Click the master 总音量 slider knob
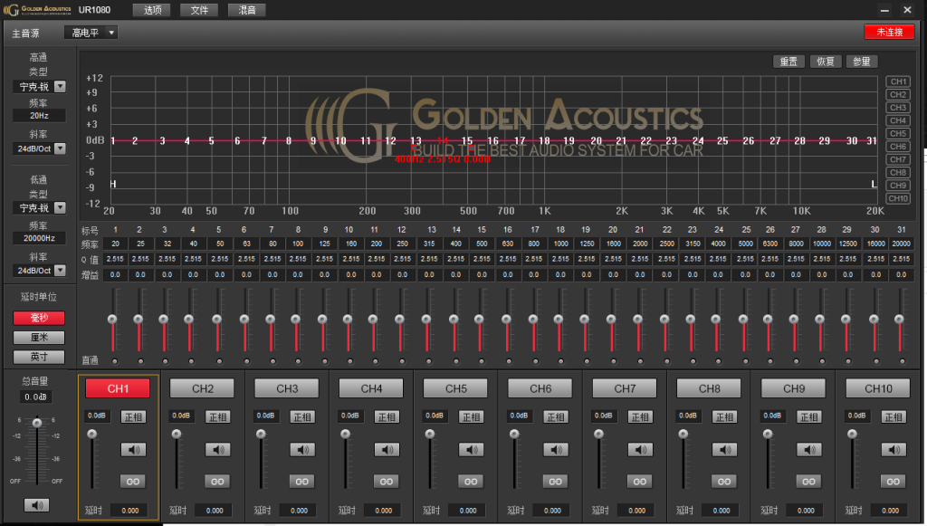 [37, 423]
